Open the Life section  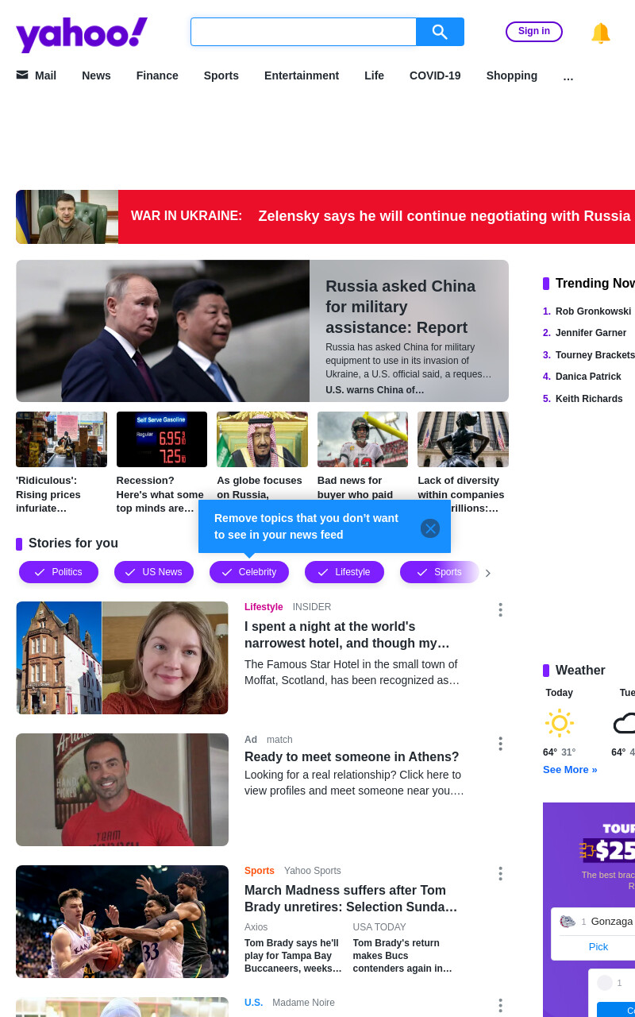pos(375,75)
